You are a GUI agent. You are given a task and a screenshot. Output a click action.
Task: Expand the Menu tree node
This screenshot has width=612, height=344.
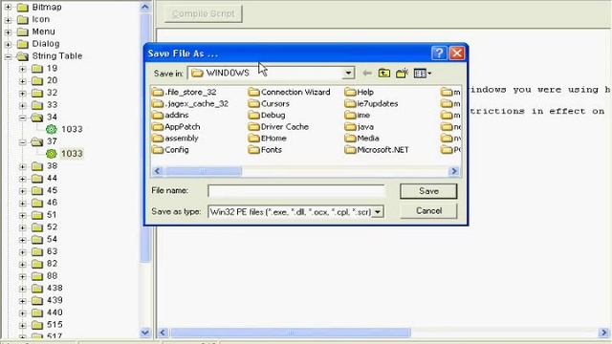coord(9,32)
